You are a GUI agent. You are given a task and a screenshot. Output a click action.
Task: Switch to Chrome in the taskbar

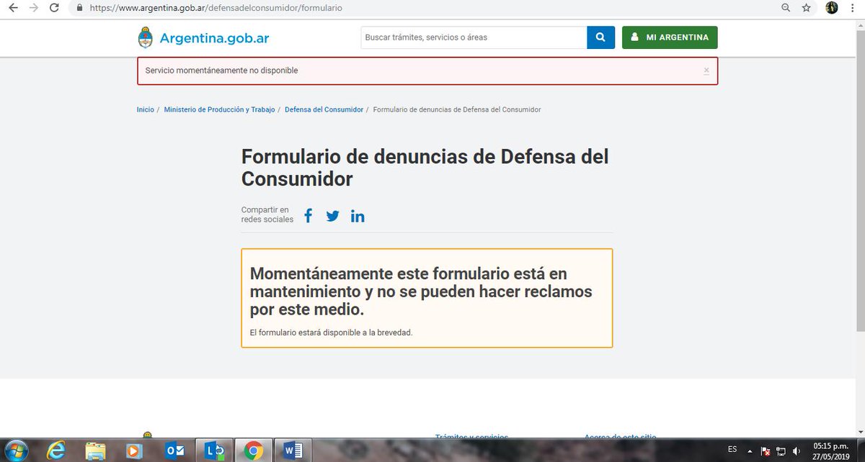click(253, 450)
